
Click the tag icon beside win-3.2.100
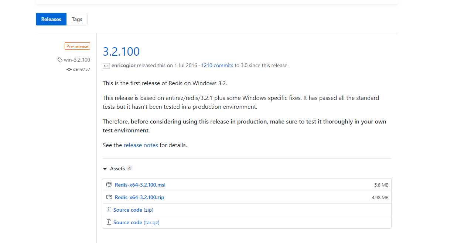click(x=60, y=60)
